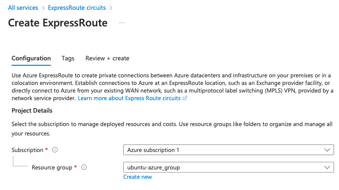
Task: Go to All services breadcrumb
Action: (23, 8)
